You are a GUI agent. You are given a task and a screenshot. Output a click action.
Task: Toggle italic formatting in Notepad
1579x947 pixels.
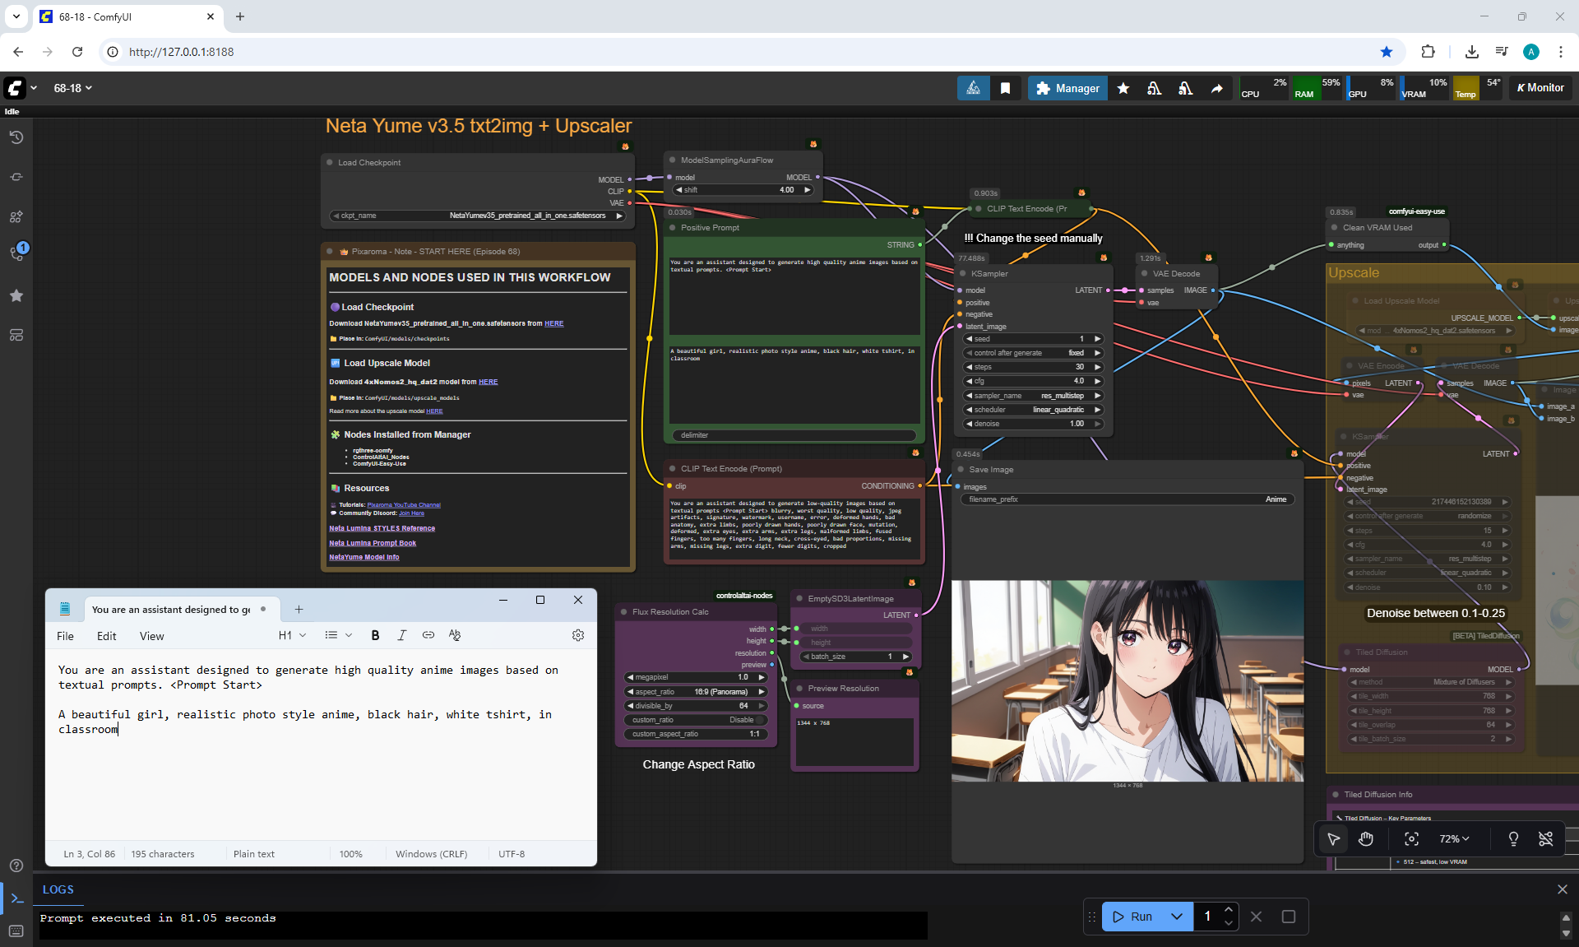[401, 635]
